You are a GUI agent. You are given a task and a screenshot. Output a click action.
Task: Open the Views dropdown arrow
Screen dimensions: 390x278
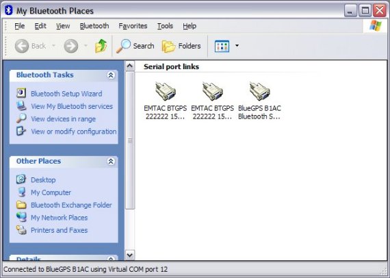[x=237, y=46]
